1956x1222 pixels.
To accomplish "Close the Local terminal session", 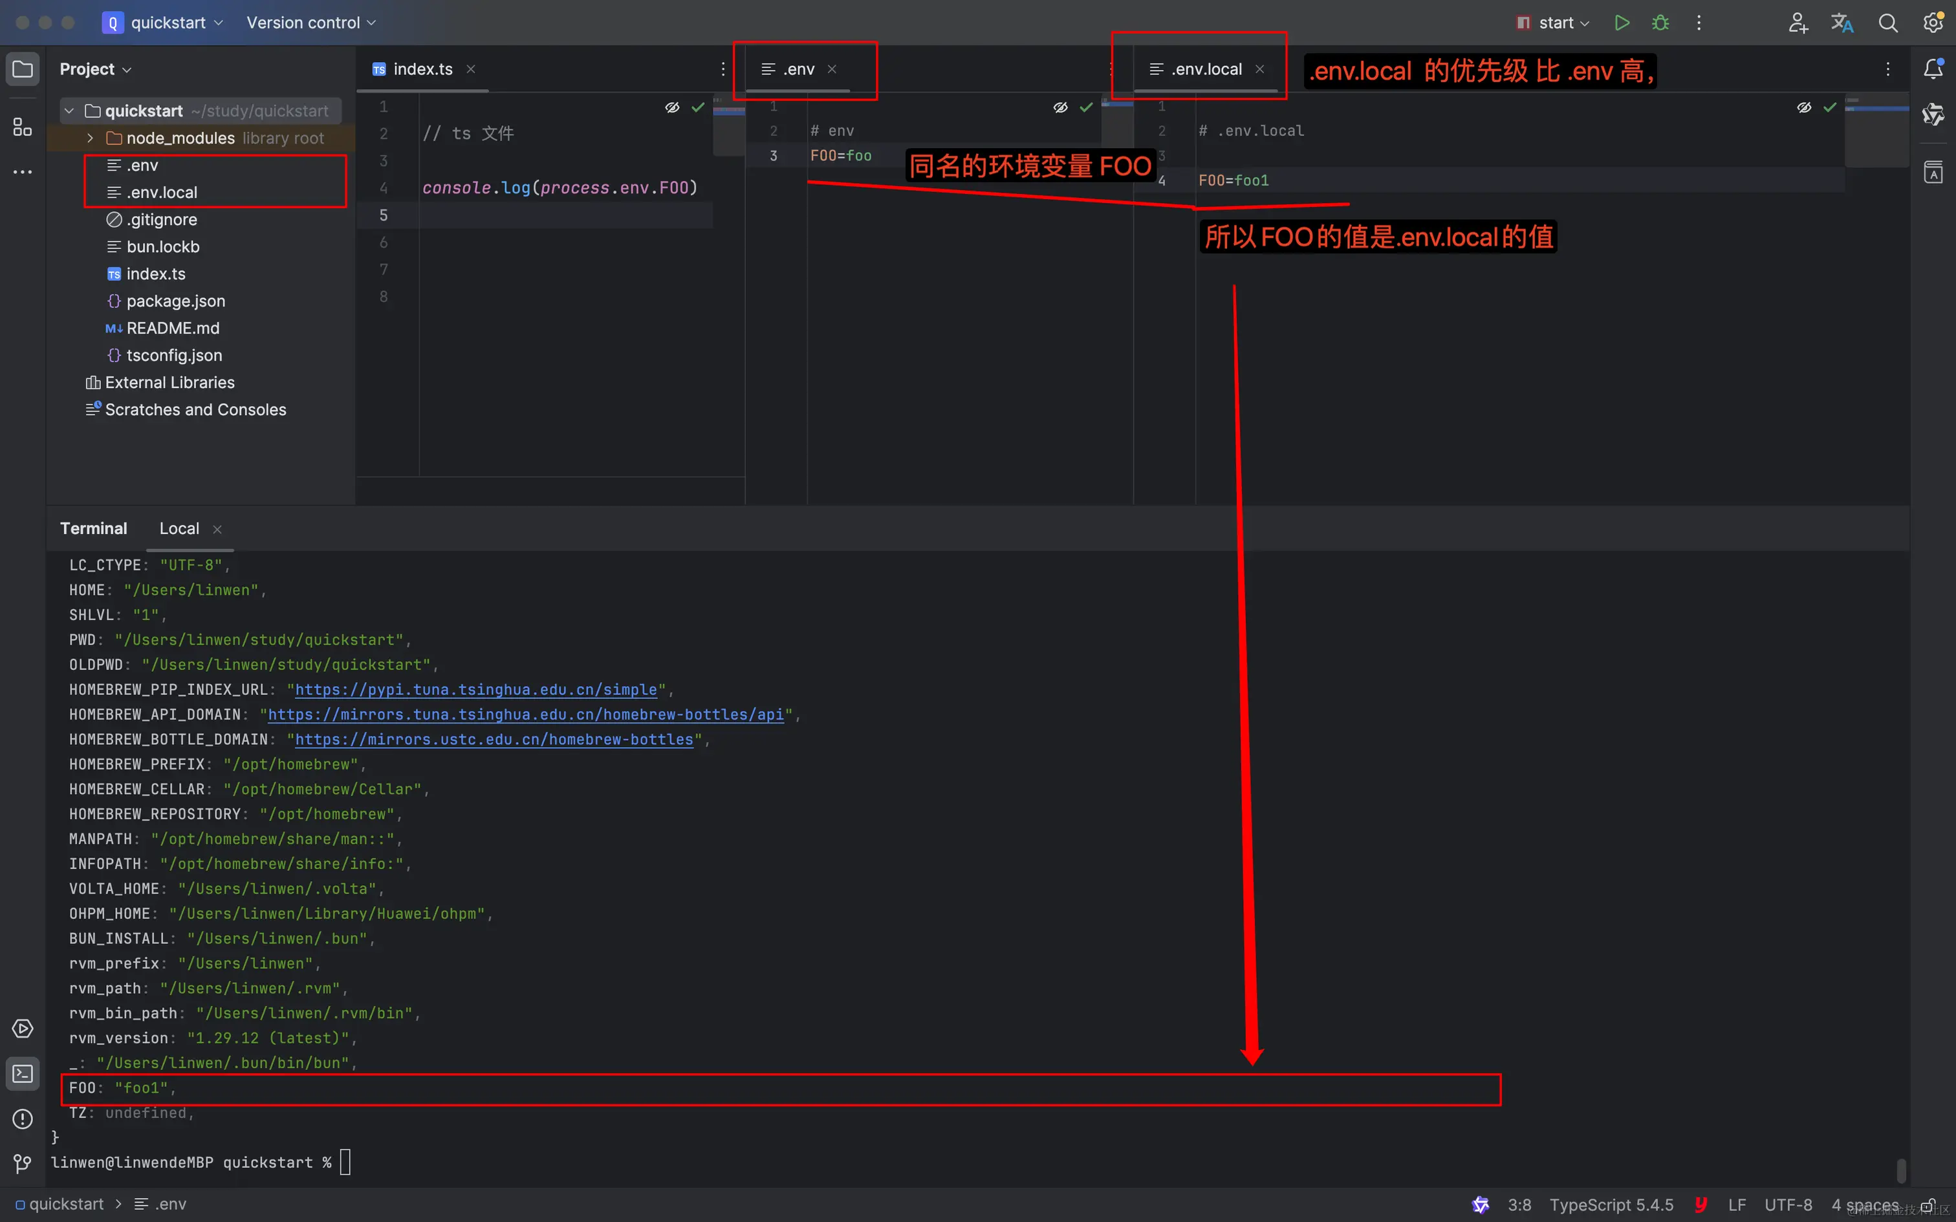I will [x=217, y=530].
